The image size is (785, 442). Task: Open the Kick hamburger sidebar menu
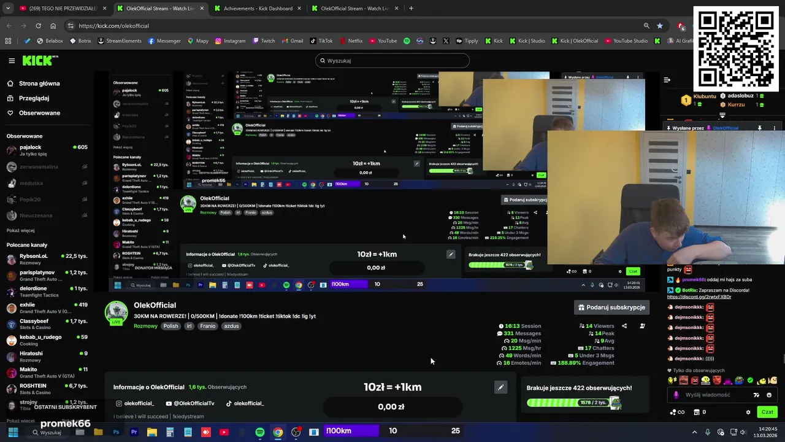coord(12,61)
